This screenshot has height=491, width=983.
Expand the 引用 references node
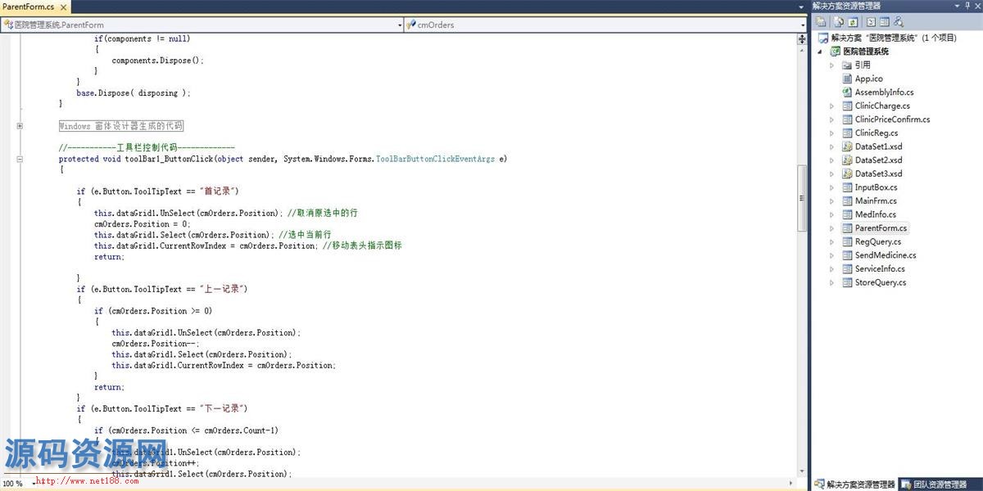coord(831,65)
